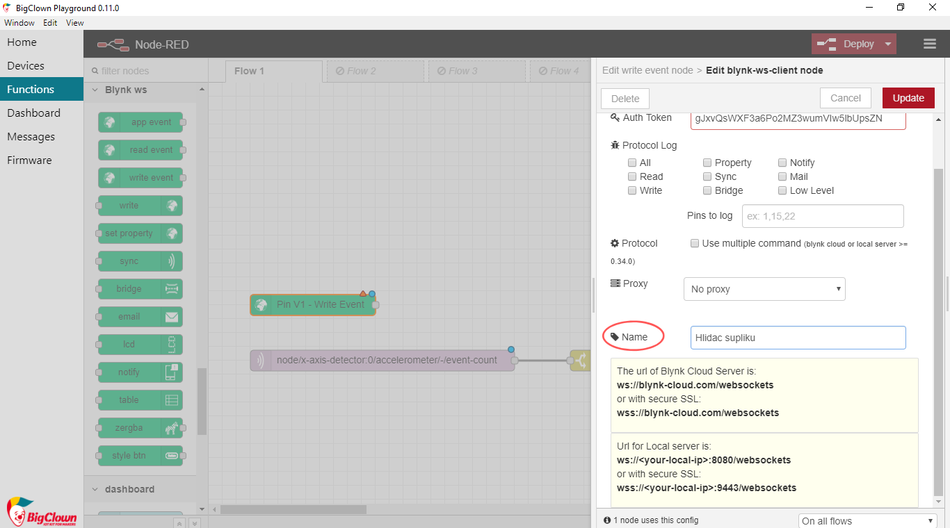Open the View menu
The height and width of the screenshot is (528, 950).
click(75, 23)
